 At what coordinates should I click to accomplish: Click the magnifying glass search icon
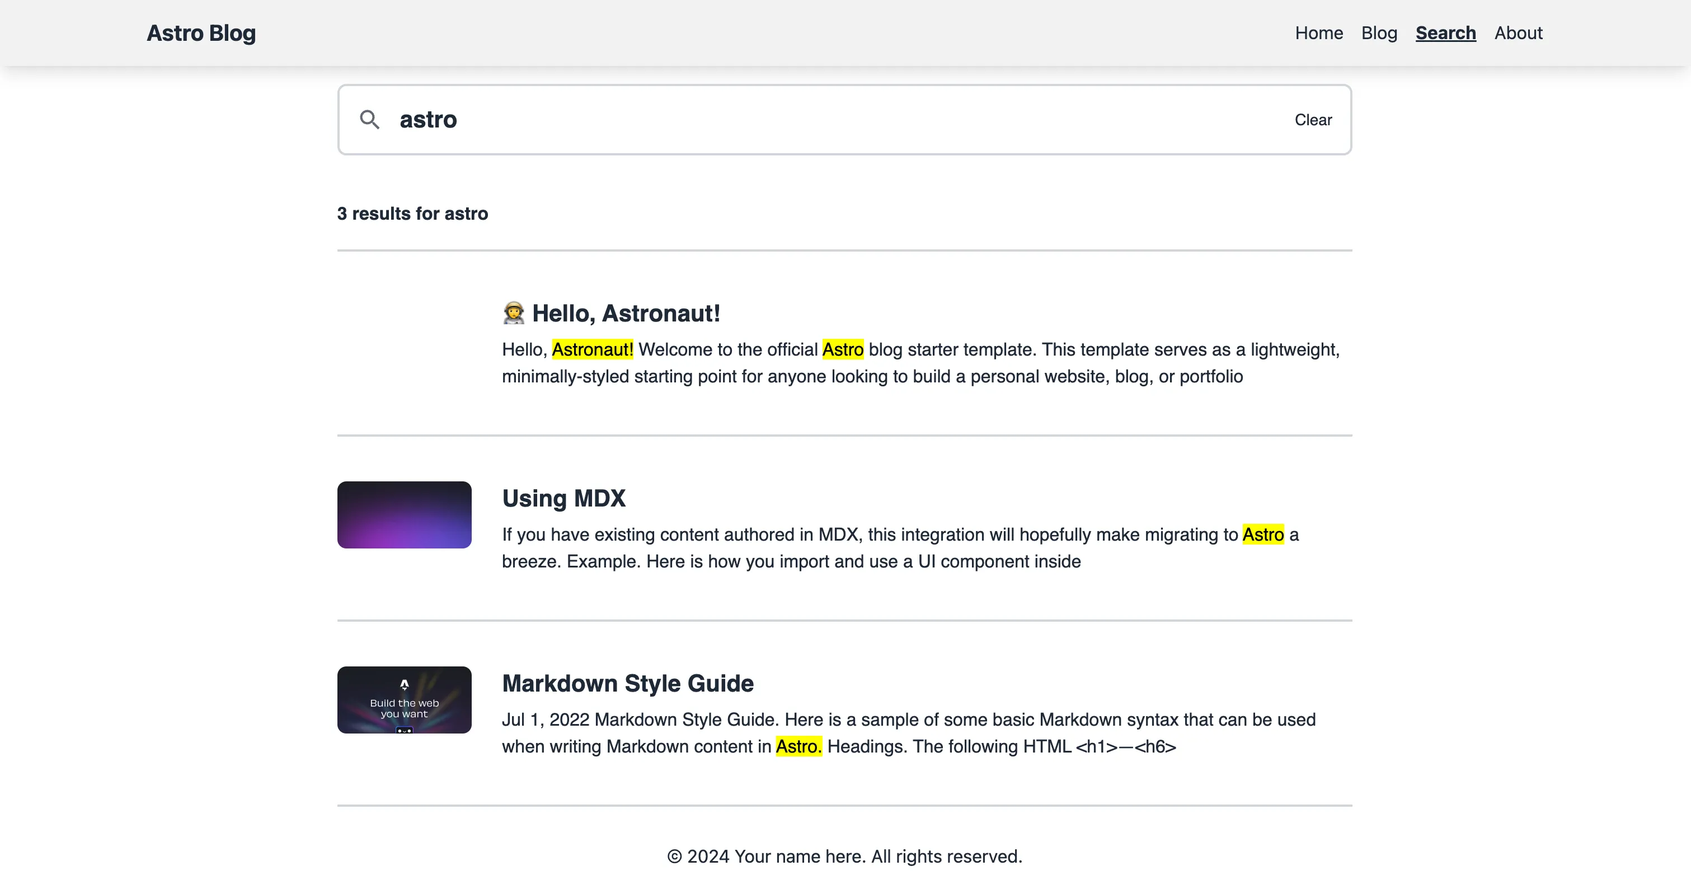tap(369, 119)
